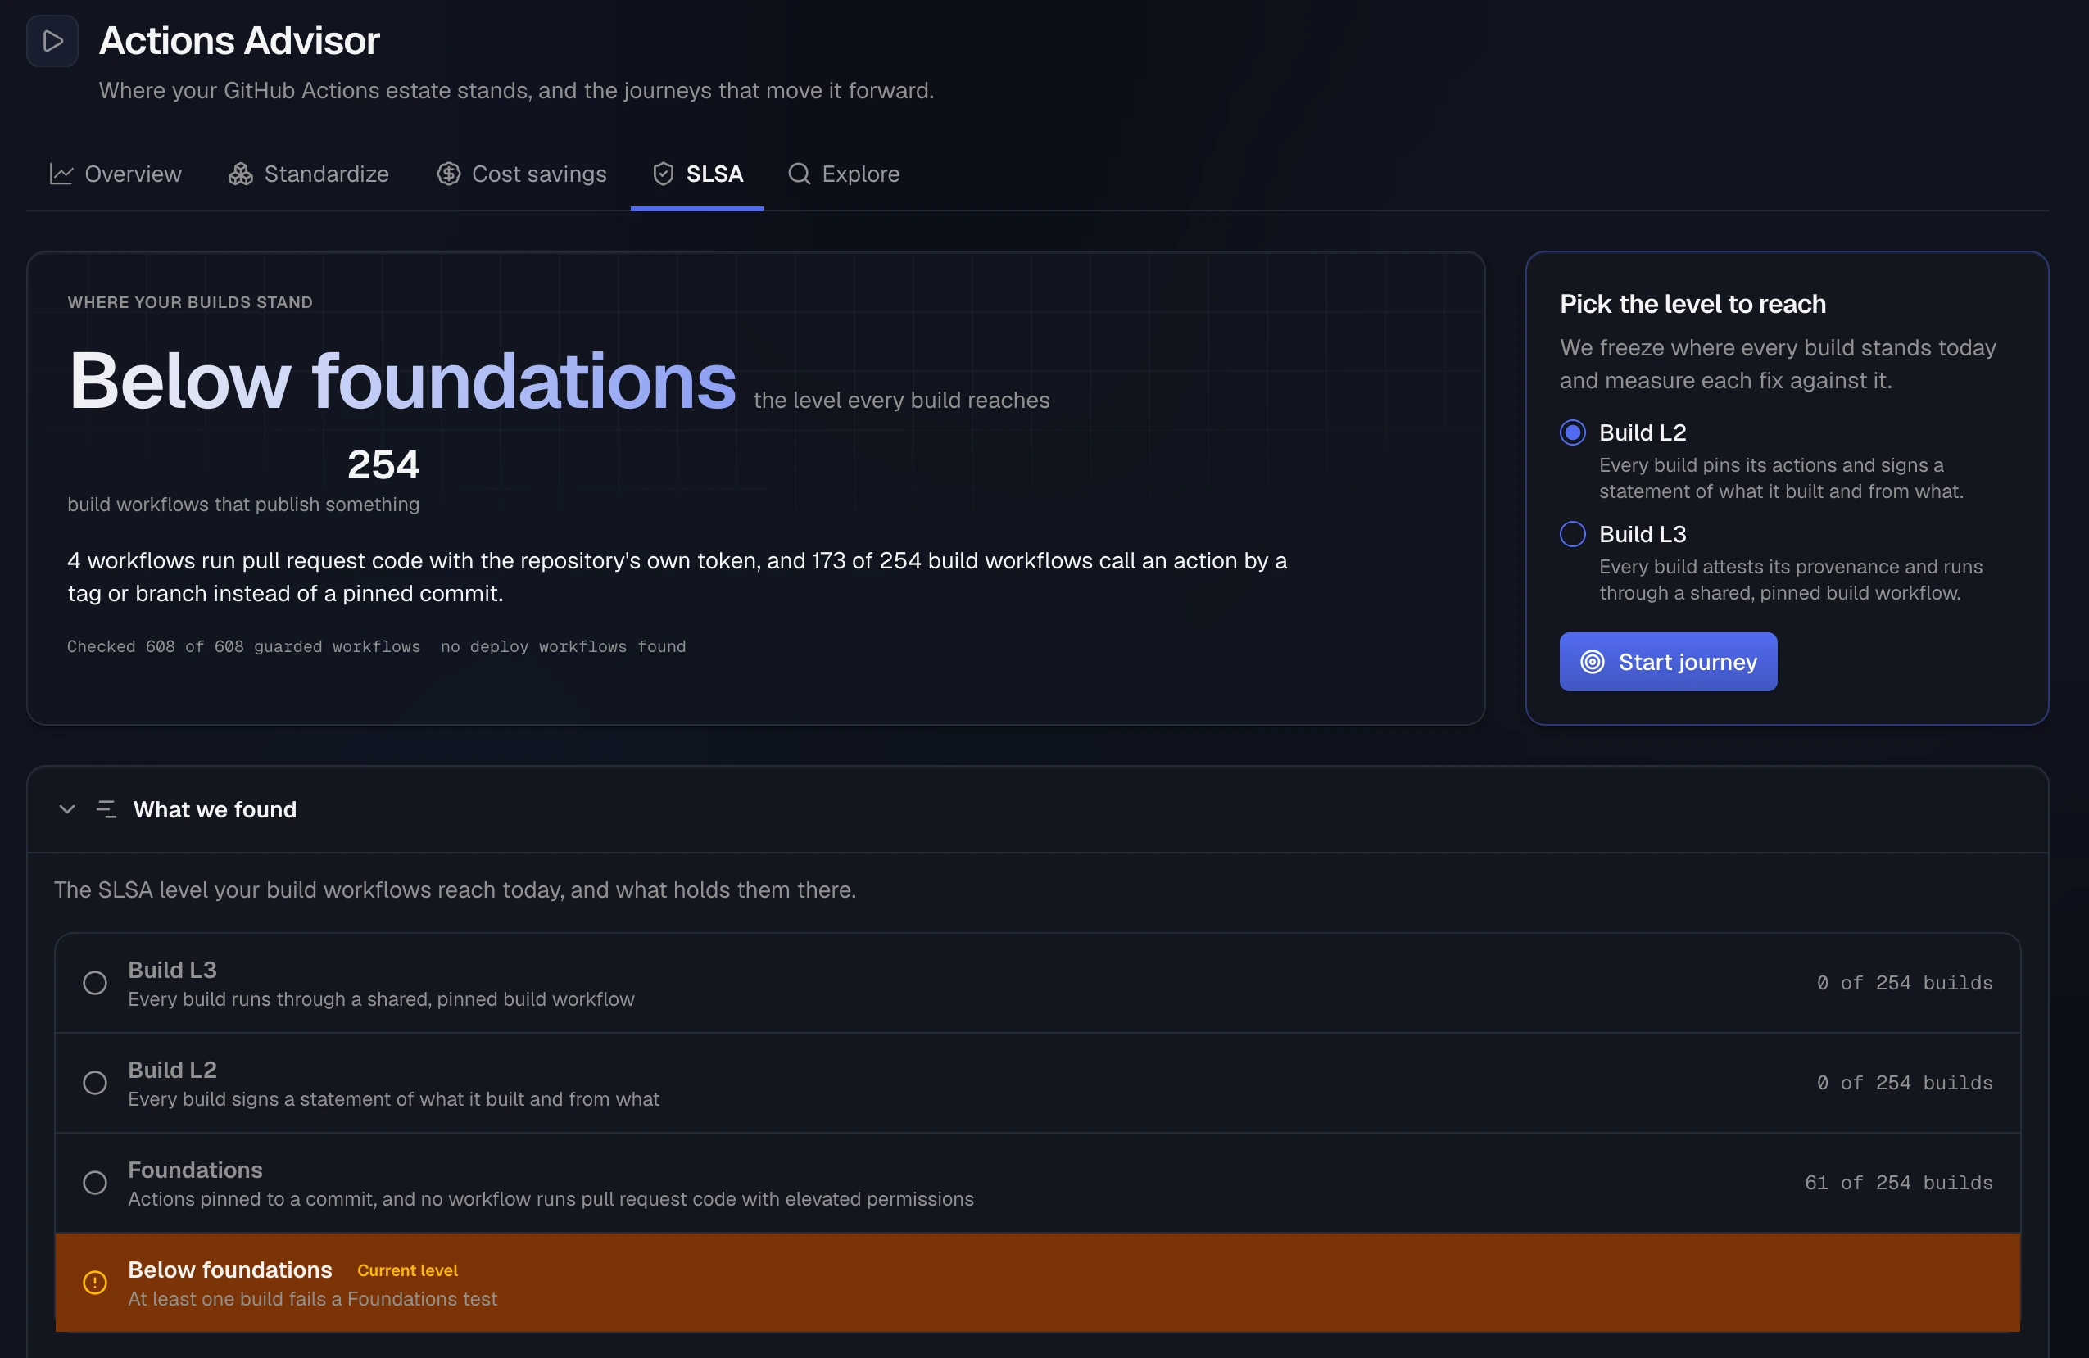Click the warning icon in Below foundations row
The width and height of the screenshot is (2089, 1358).
coord(95,1283)
